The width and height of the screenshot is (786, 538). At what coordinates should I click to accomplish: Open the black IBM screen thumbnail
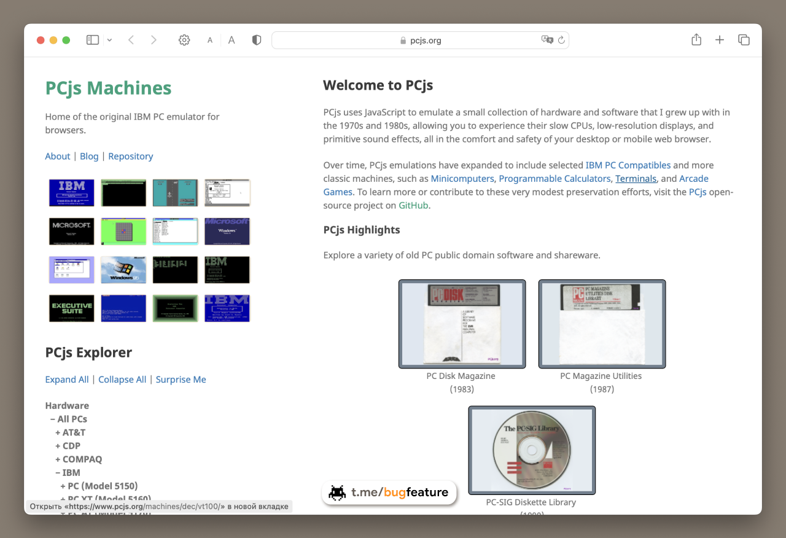(x=227, y=270)
